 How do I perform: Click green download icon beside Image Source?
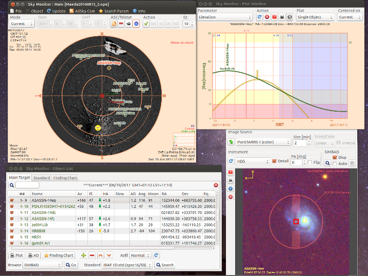pos(231,142)
